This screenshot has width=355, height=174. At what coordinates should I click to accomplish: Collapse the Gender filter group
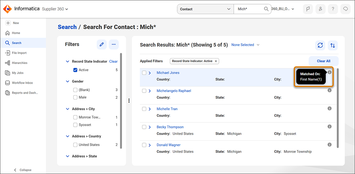pos(67,81)
